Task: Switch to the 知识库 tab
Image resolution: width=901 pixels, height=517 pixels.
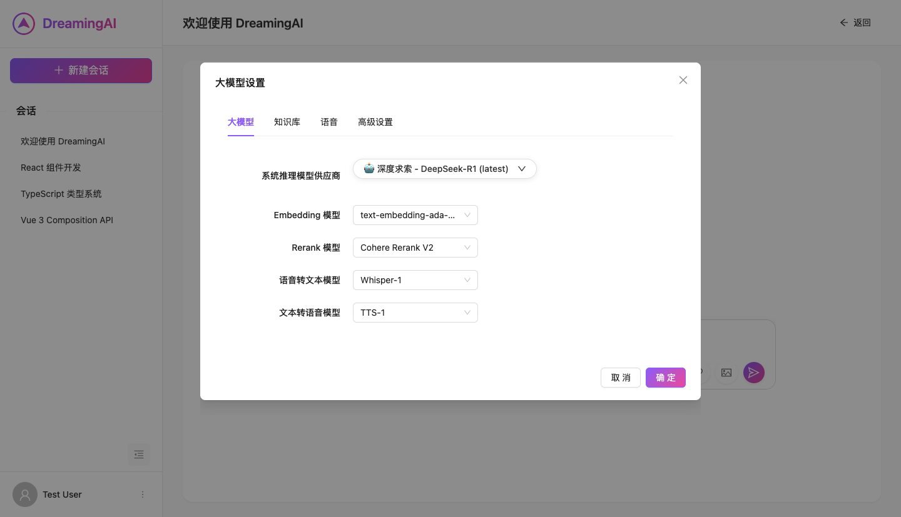Action: 287,122
